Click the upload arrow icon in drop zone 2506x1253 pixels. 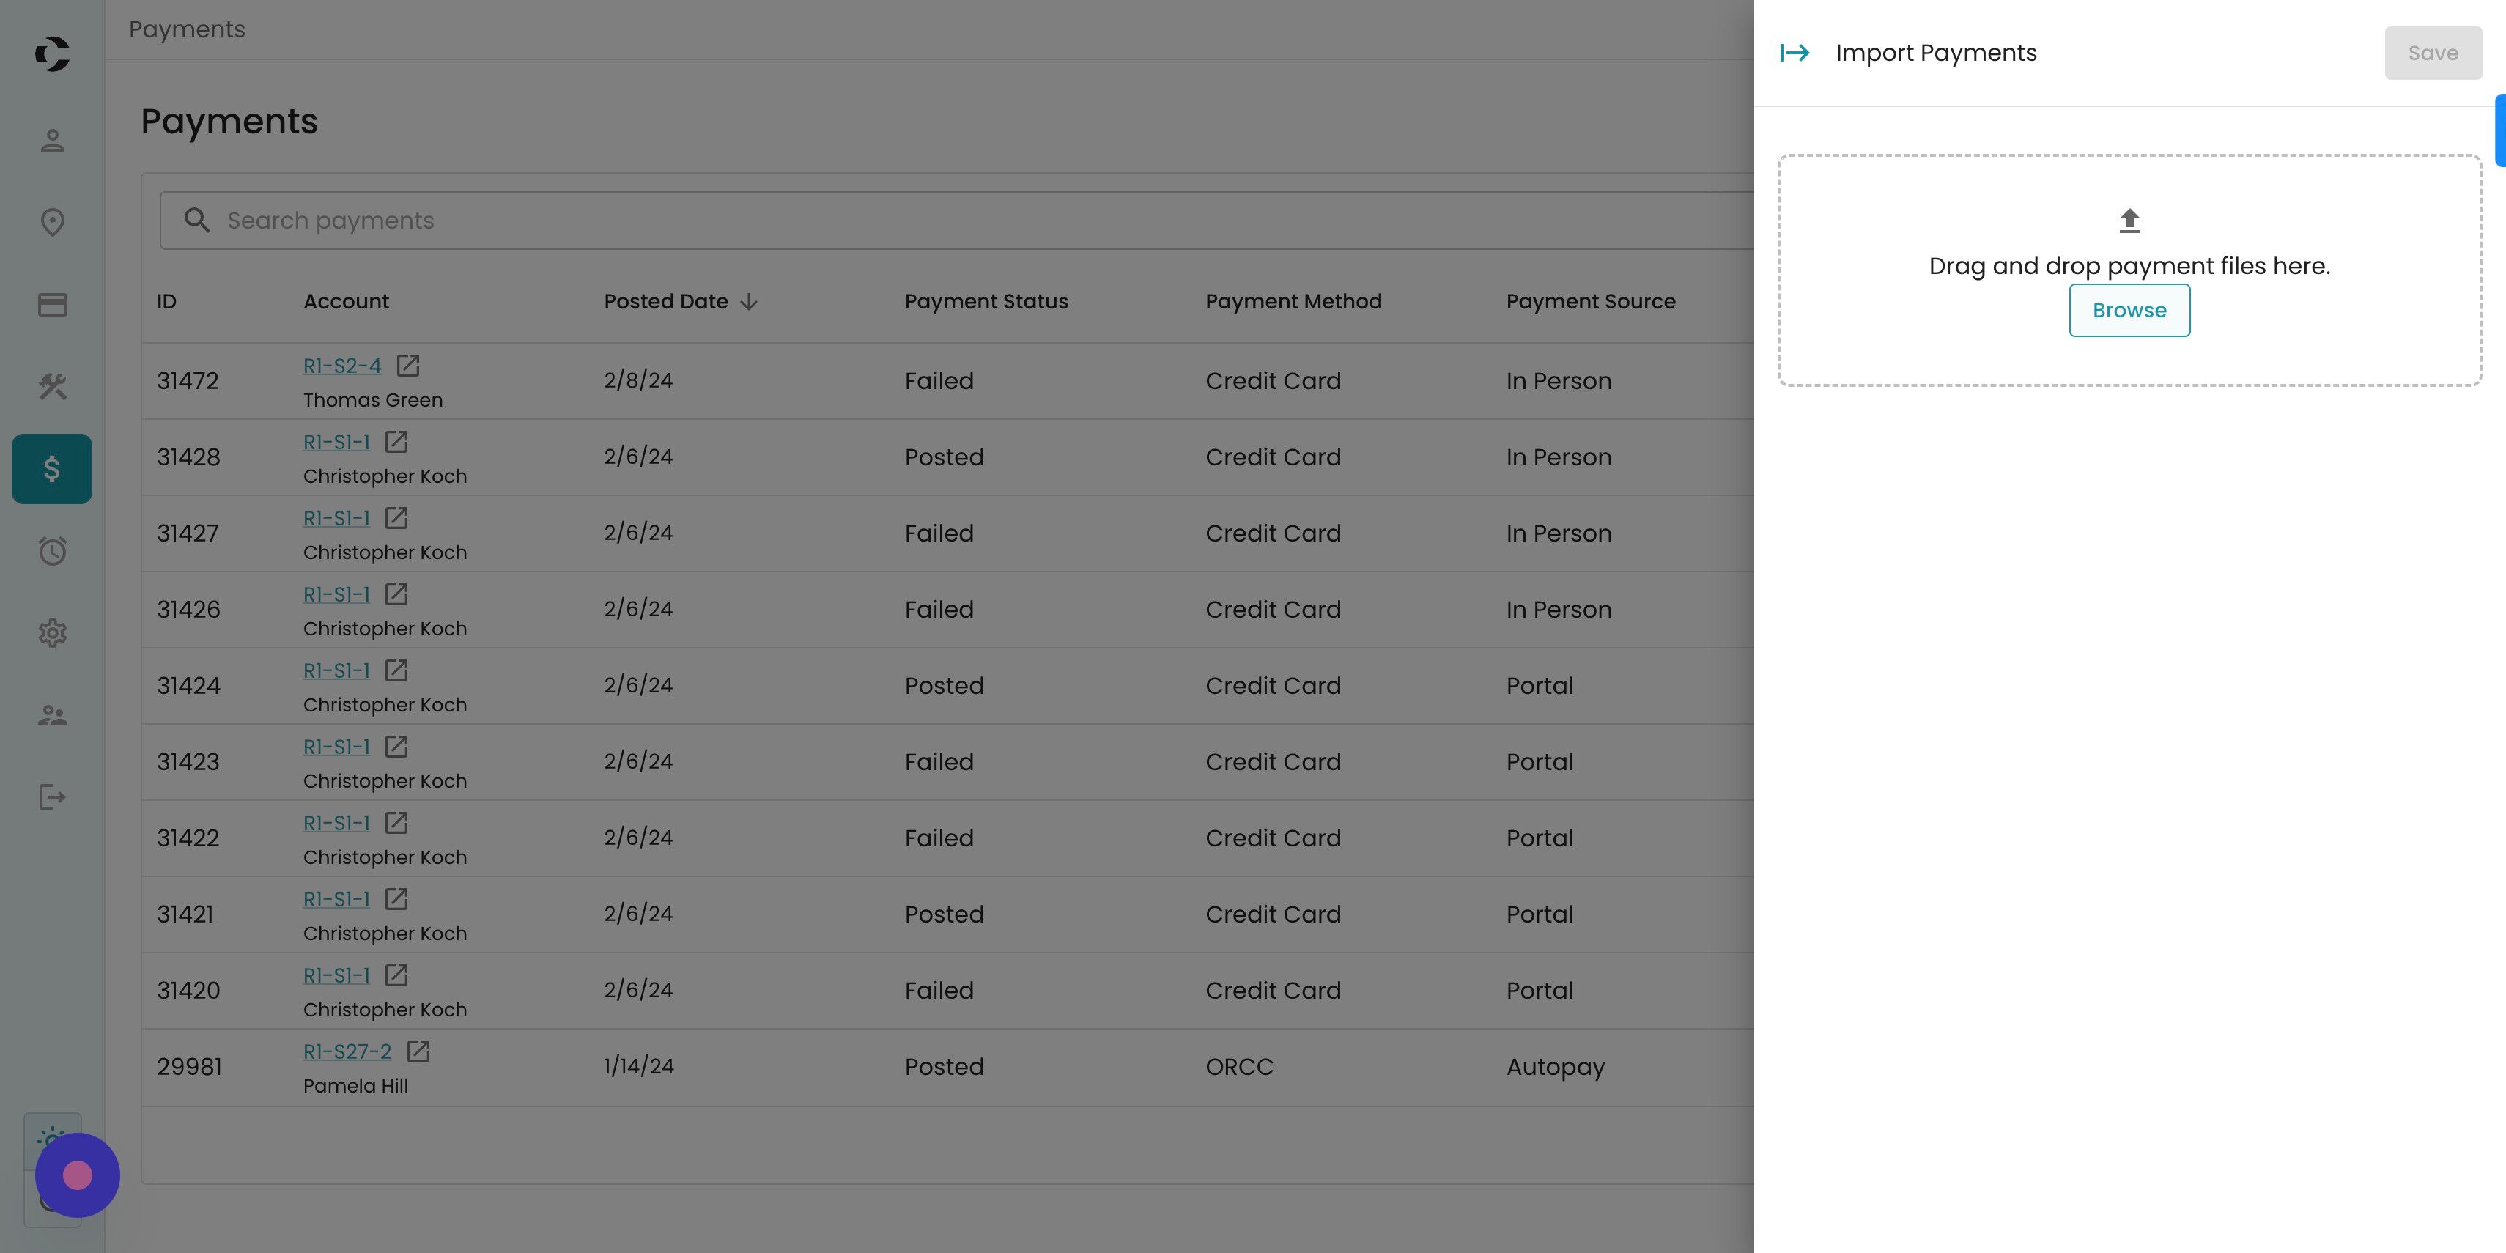(x=2129, y=221)
